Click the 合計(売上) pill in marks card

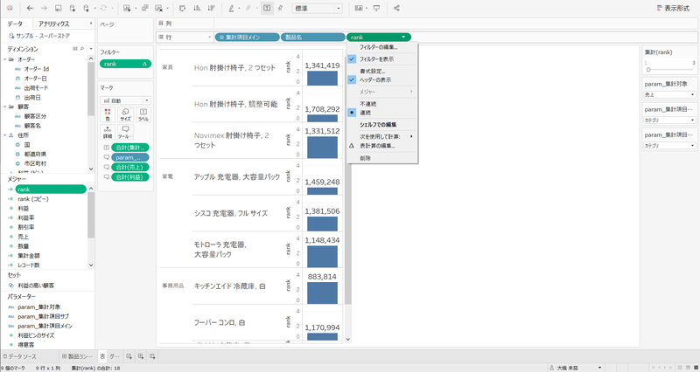click(x=129, y=167)
